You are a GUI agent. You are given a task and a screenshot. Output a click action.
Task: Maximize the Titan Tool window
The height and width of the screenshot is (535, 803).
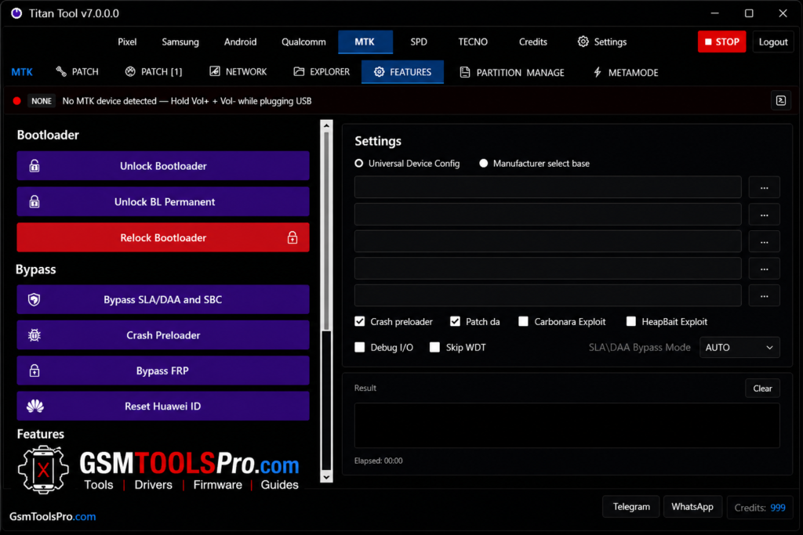(749, 13)
